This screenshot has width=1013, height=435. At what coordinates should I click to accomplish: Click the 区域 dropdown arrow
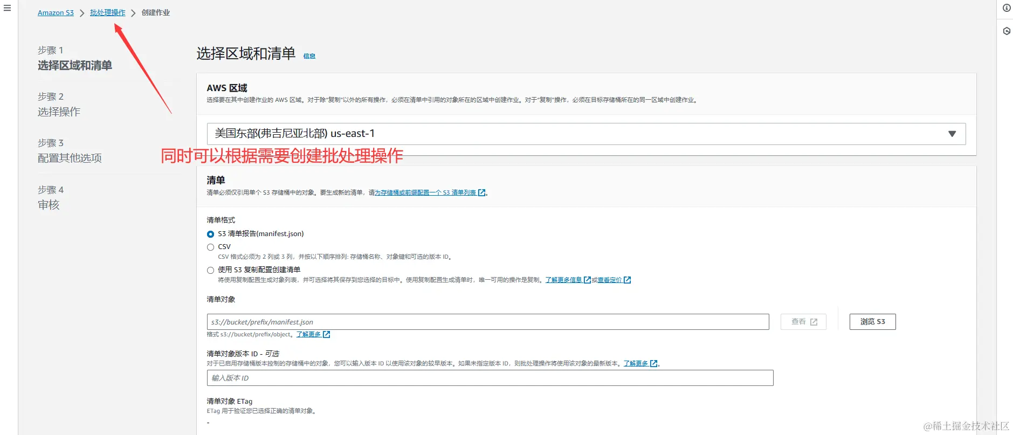click(952, 134)
